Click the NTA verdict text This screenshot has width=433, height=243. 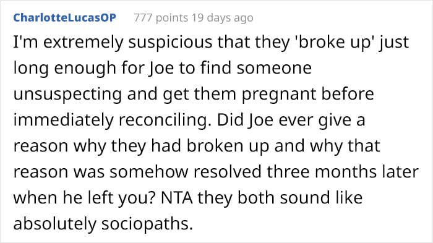coord(177,198)
